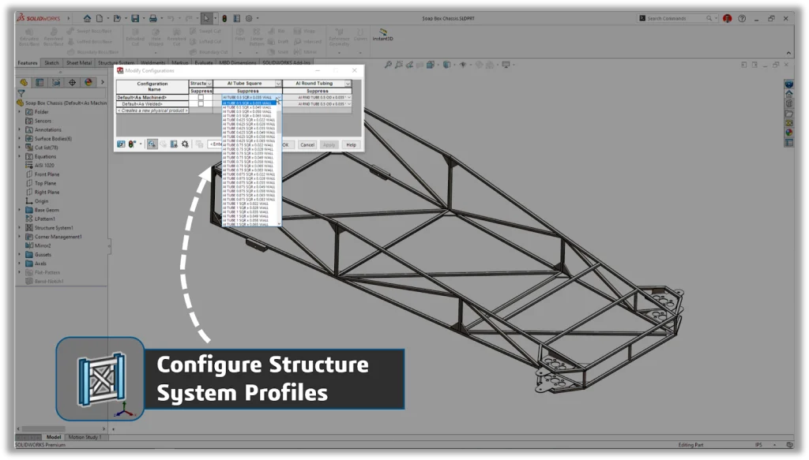Open the Appearances color ball in the right task pane
The height and width of the screenshot is (460, 809).
(x=788, y=133)
